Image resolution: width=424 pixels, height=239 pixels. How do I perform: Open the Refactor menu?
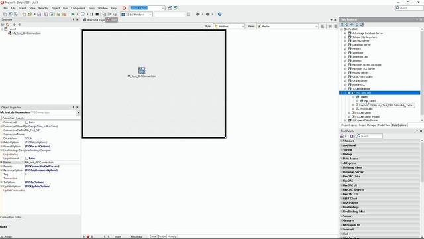point(43,8)
